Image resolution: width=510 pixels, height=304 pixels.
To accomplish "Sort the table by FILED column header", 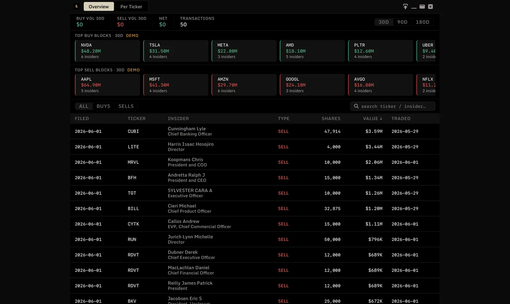I will (x=82, y=119).
